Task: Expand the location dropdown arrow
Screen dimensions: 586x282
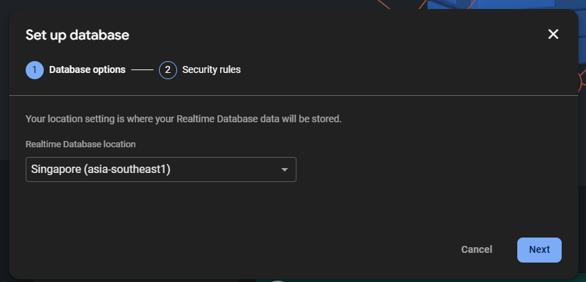Action: coord(284,169)
